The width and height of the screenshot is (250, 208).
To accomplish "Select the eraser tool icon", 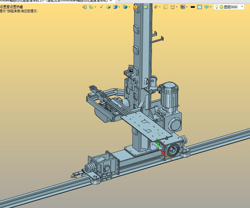I will click(x=101, y=7).
